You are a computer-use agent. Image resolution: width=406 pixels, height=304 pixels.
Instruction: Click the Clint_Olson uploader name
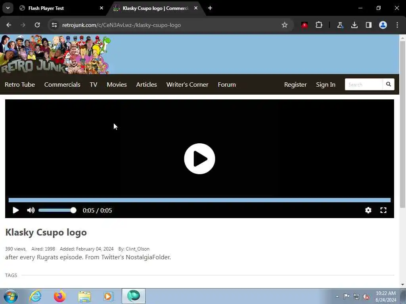coord(138,249)
